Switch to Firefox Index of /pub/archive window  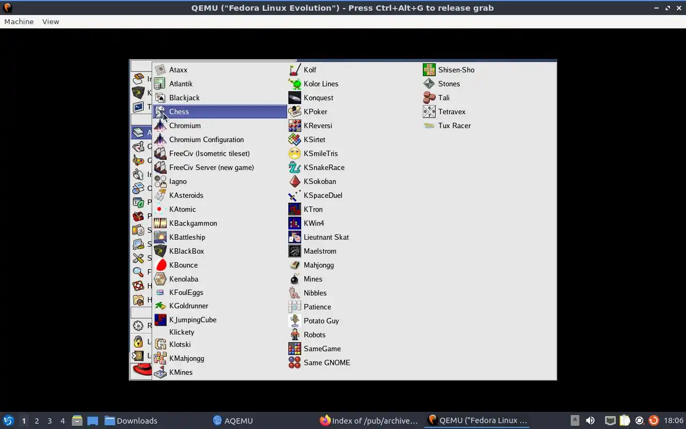[369, 421]
